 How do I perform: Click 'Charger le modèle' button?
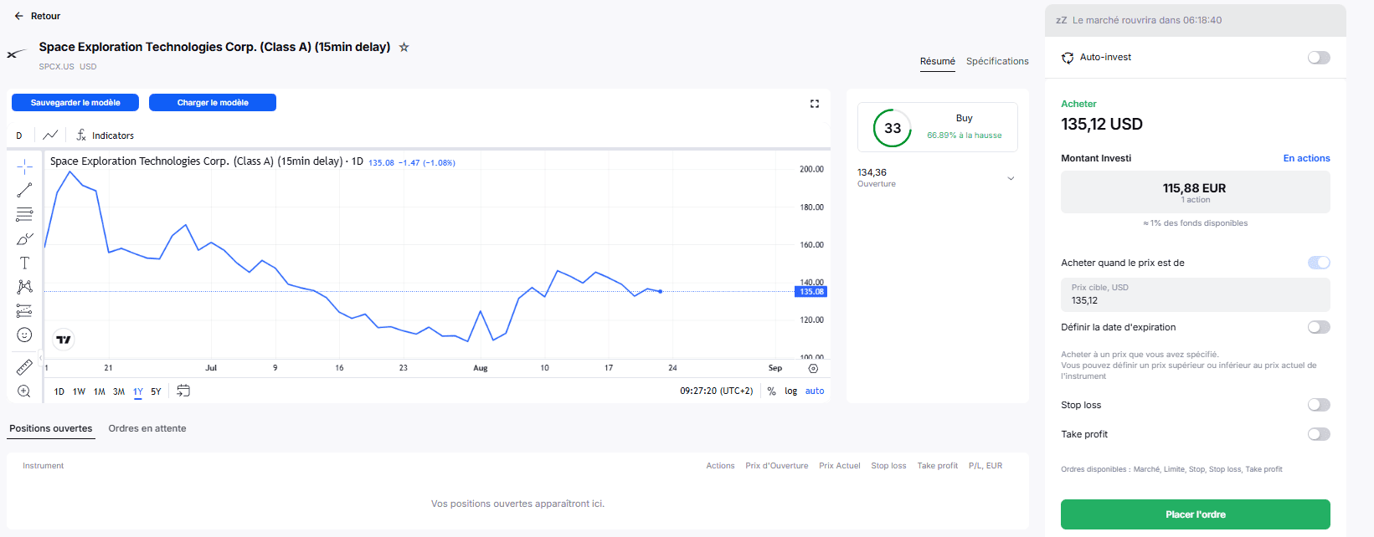pyautogui.click(x=213, y=102)
